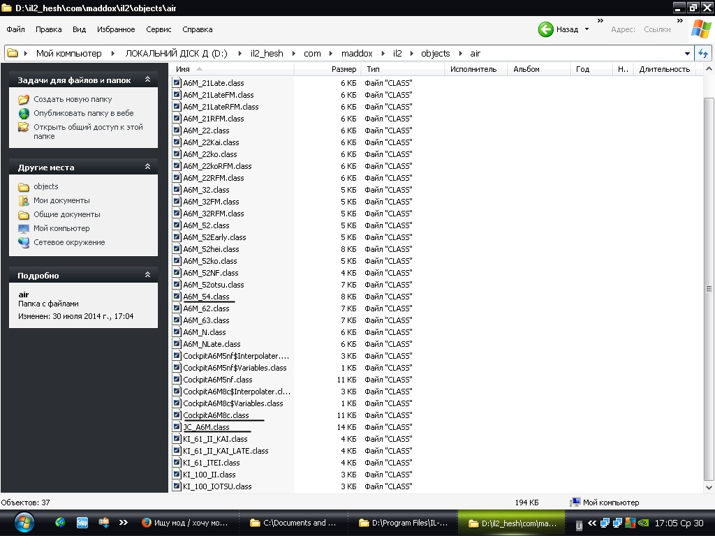Open the Help menu (Справка)
The image size is (715, 536).
pyautogui.click(x=198, y=29)
